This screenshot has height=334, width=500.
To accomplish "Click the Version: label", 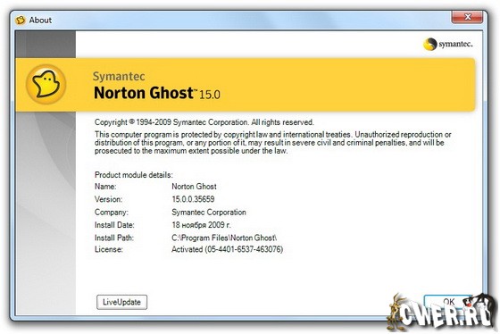I will pyautogui.click(x=108, y=199).
